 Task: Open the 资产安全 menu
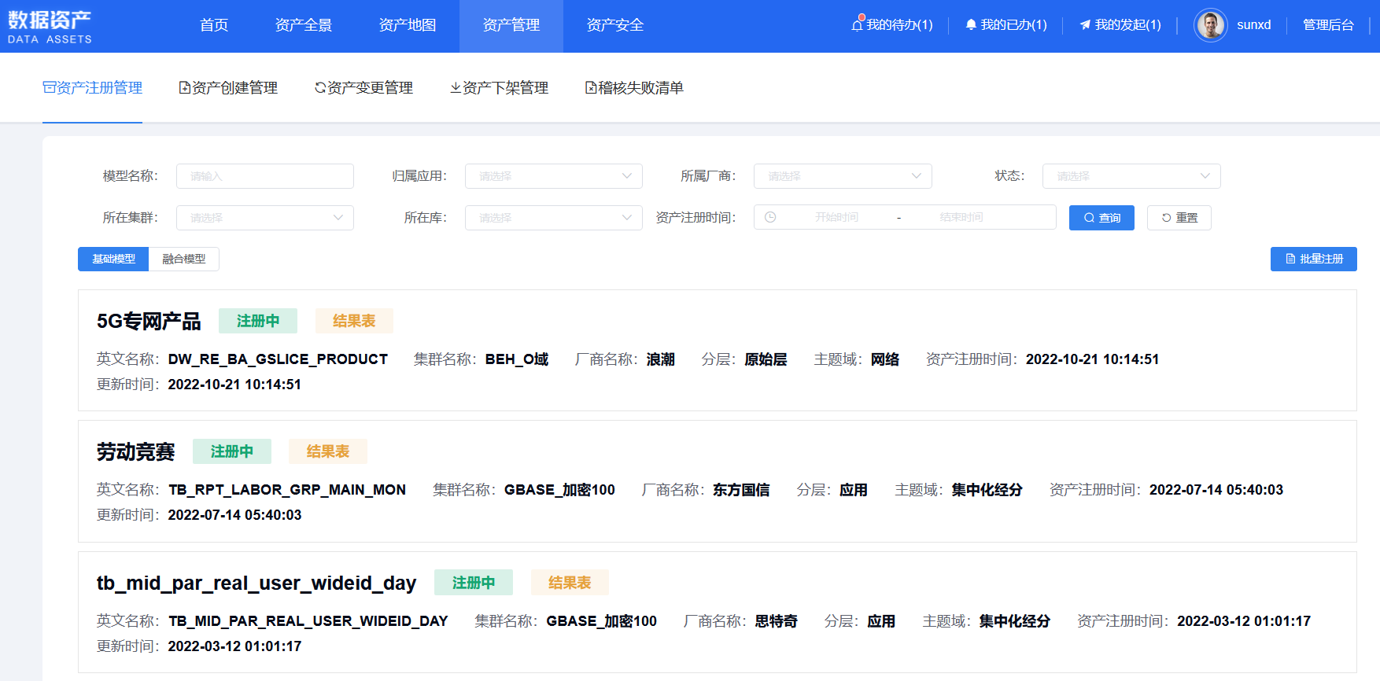click(615, 25)
